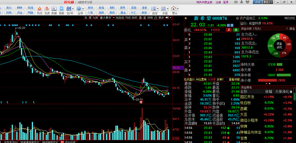This screenshot has height=143, width=296.
Task: Toggle the chart lock icon
Action: click(x=156, y=18)
